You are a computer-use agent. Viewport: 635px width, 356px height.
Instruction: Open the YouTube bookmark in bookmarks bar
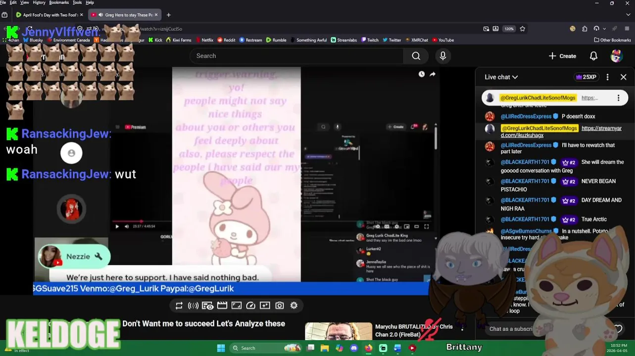pos(443,40)
